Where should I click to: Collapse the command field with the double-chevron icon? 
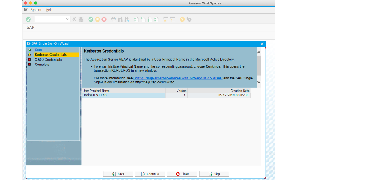(74, 19)
